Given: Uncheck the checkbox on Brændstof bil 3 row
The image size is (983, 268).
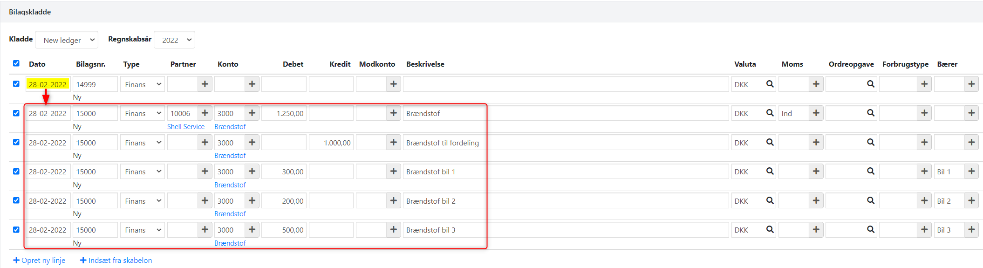Looking at the screenshot, I should (x=16, y=230).
